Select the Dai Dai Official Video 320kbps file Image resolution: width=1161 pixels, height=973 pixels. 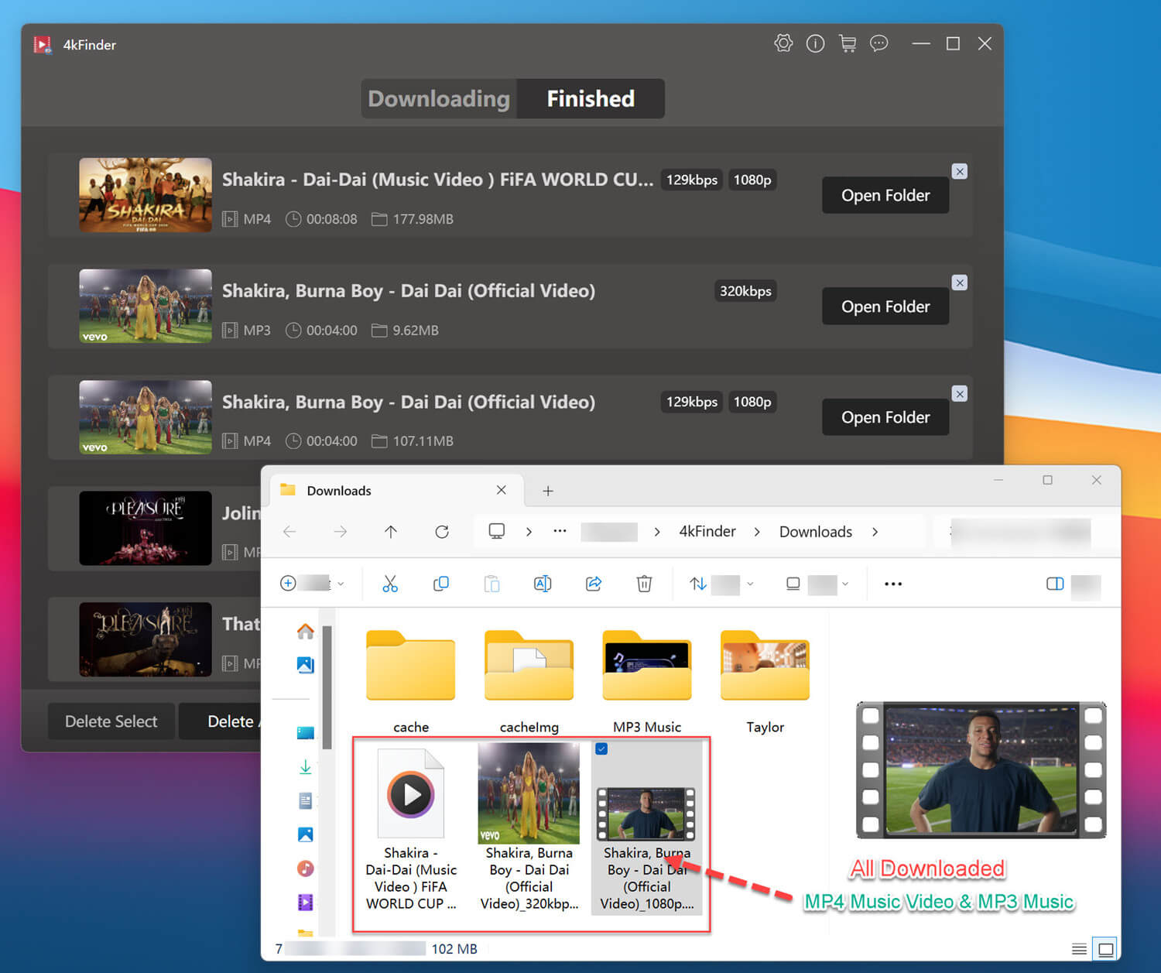click(x=529, y=827)
